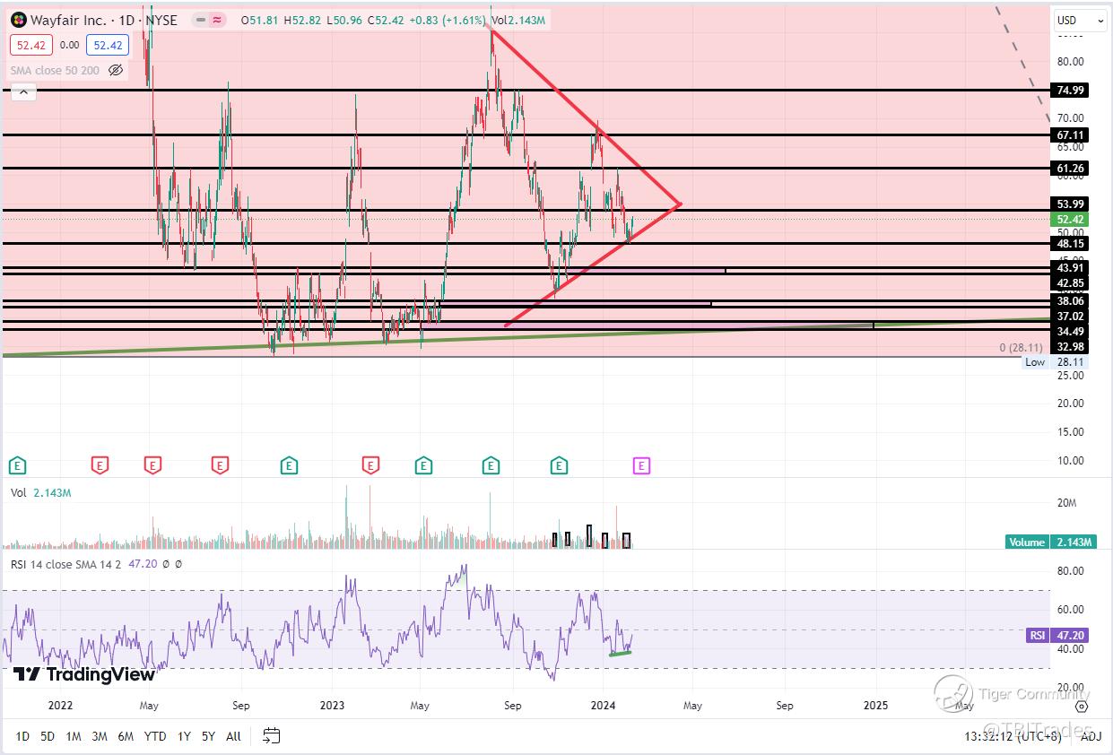Click the 53.99 price line label
The image size is (1113, 755).
[1071, 204]
